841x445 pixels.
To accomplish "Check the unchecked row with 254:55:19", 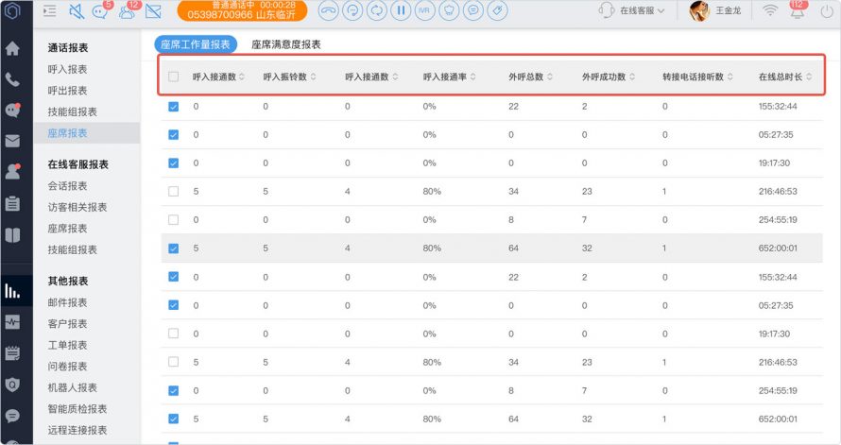I will 173,220.
